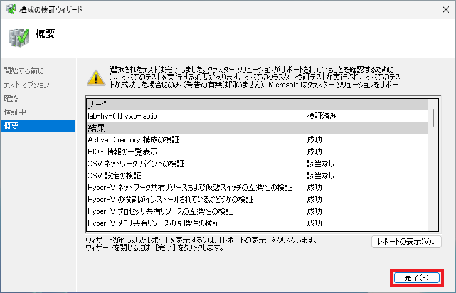Select Hyper-V の役割がインストール 検証 row
Viewport: 456px width, 293px height.
(x=257, y=200)
